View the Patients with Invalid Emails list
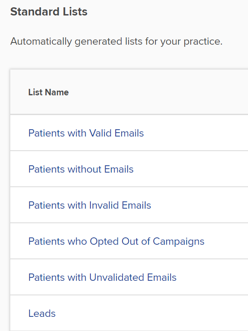The image size is (248, 331). (90, 205)
